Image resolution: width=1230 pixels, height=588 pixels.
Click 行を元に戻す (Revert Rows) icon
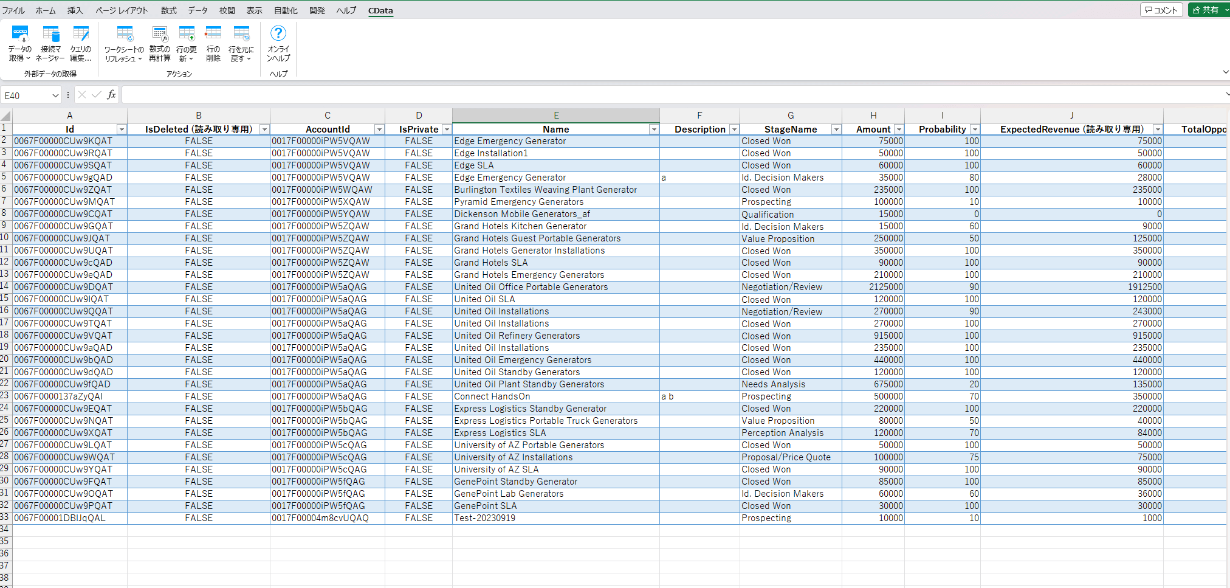[241, 43]
